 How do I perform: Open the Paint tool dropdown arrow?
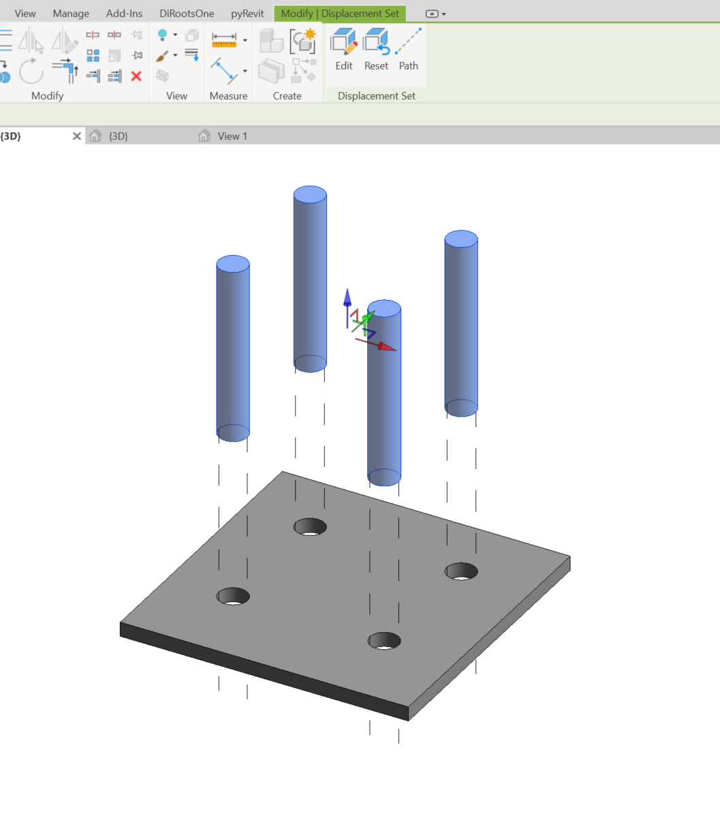click(175, 55)
